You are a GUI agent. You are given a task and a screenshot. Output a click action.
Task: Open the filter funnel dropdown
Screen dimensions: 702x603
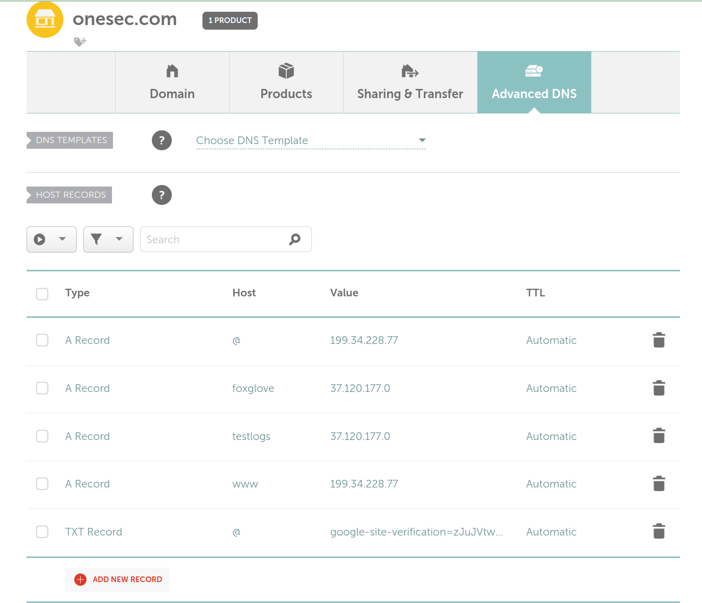[108, 239]
